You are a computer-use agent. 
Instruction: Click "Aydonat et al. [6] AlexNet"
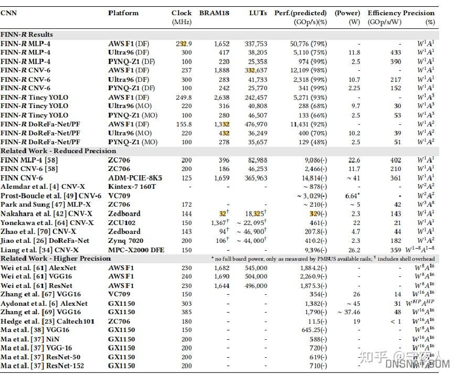(44, 304)
